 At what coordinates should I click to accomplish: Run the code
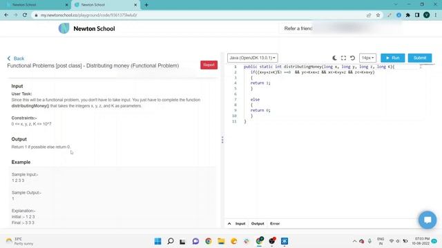pyautogui.click(x=393, y=58)
